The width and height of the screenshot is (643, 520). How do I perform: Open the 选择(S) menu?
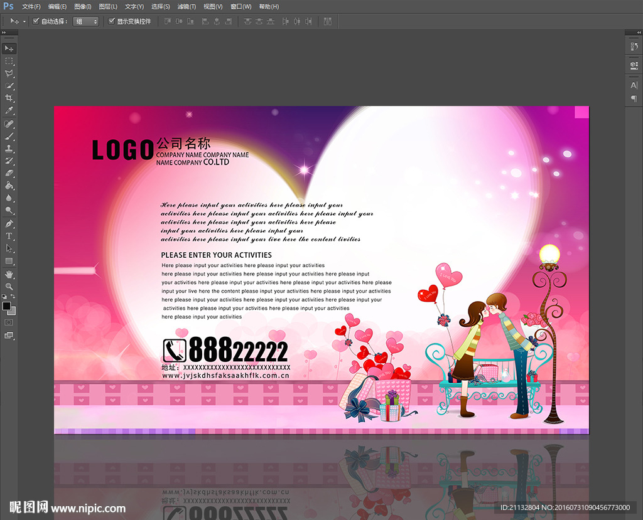coord(160,6)
